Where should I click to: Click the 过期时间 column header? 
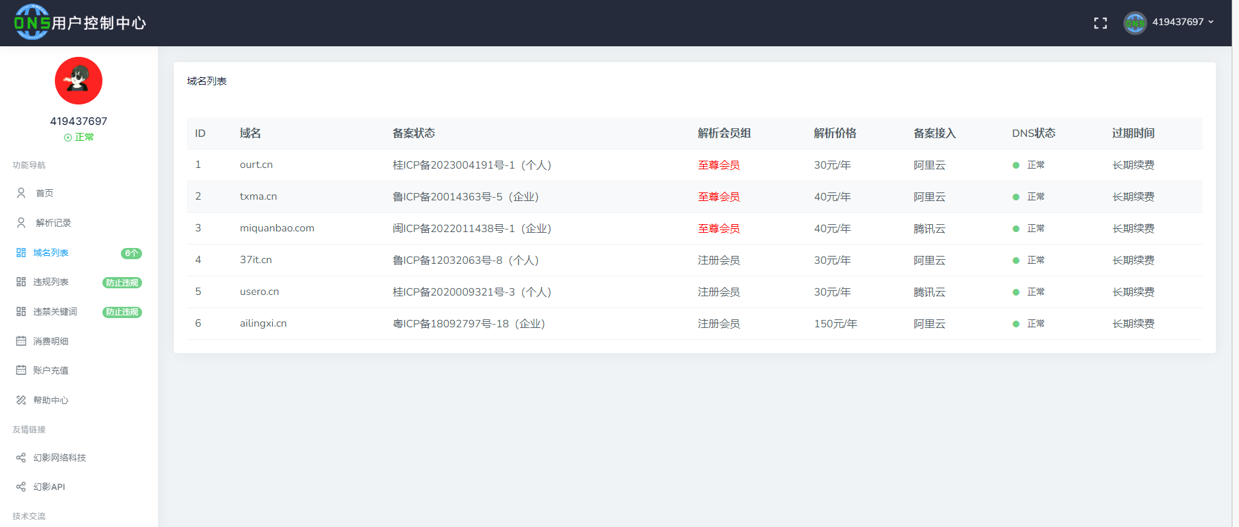click(1133, 134)
